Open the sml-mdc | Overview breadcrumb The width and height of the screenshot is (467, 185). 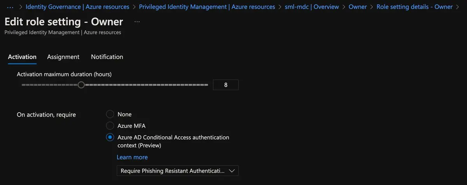[x=312, y=7]
